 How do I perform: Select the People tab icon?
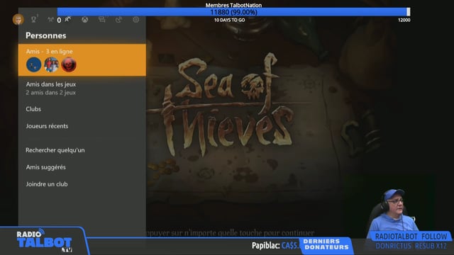tap(68, 19)
